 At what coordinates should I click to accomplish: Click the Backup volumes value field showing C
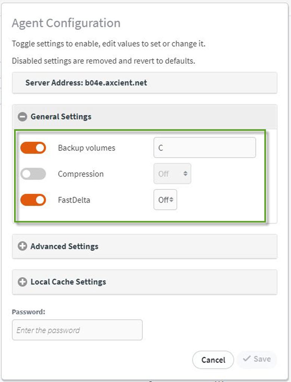coord(204,148)
